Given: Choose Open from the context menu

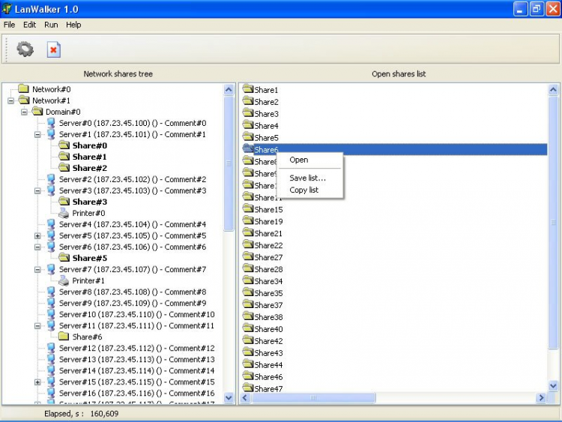Looking at the screenshot, I should 298,160.
